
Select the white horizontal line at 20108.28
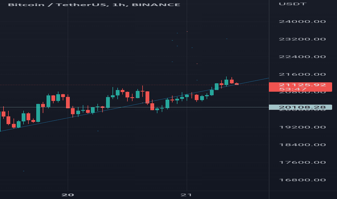point(134,107)
